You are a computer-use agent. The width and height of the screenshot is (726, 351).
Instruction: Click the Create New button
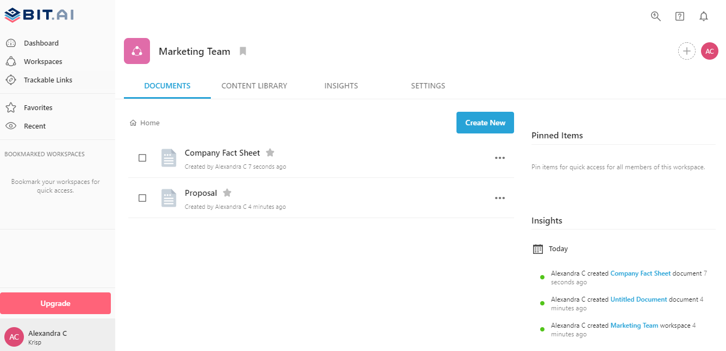click(485, 123)
